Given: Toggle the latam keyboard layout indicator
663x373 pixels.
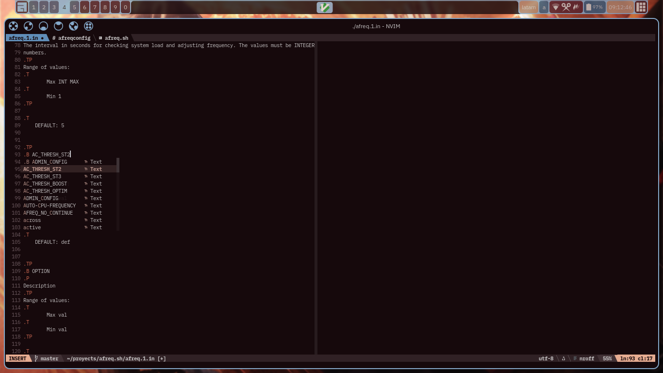Looking at the screenshot, I should (x=529, y=7).
